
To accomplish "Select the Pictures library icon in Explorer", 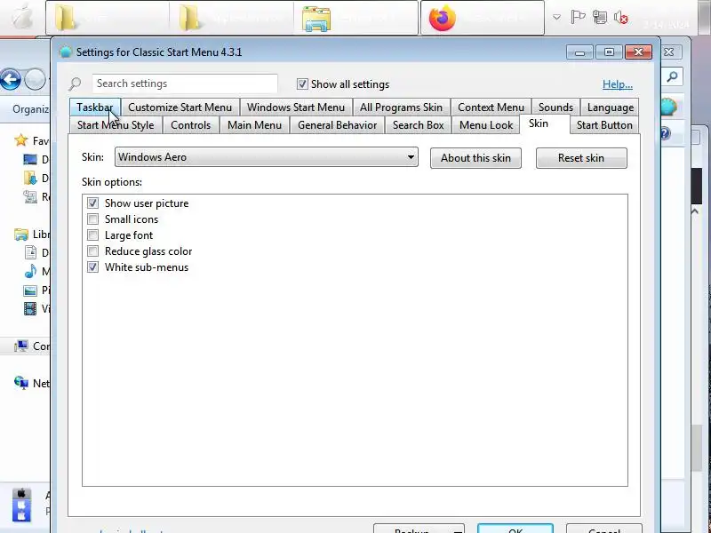I will 30,290.
